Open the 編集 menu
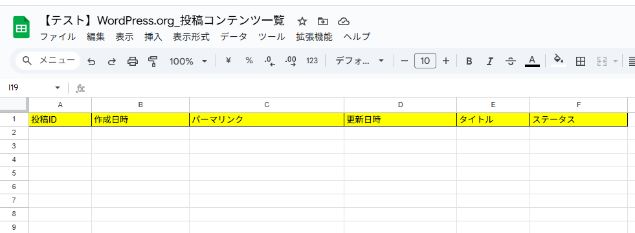The width and height of the screenshot is (635, 233). click(96, 37)
